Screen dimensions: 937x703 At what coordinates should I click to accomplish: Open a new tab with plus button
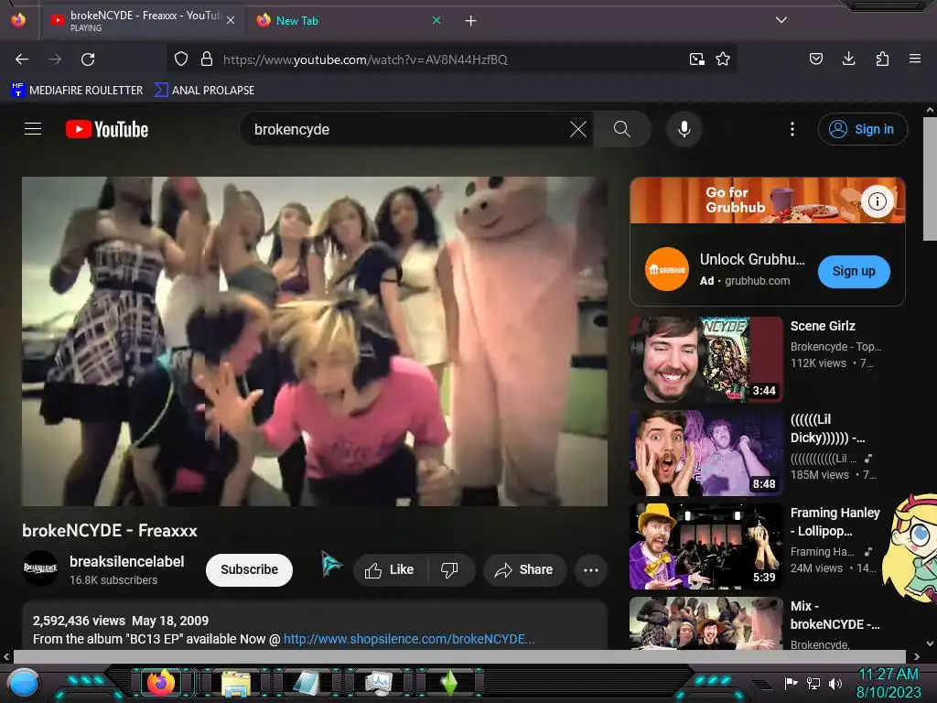pyautogui.click(x=471, y=21)
